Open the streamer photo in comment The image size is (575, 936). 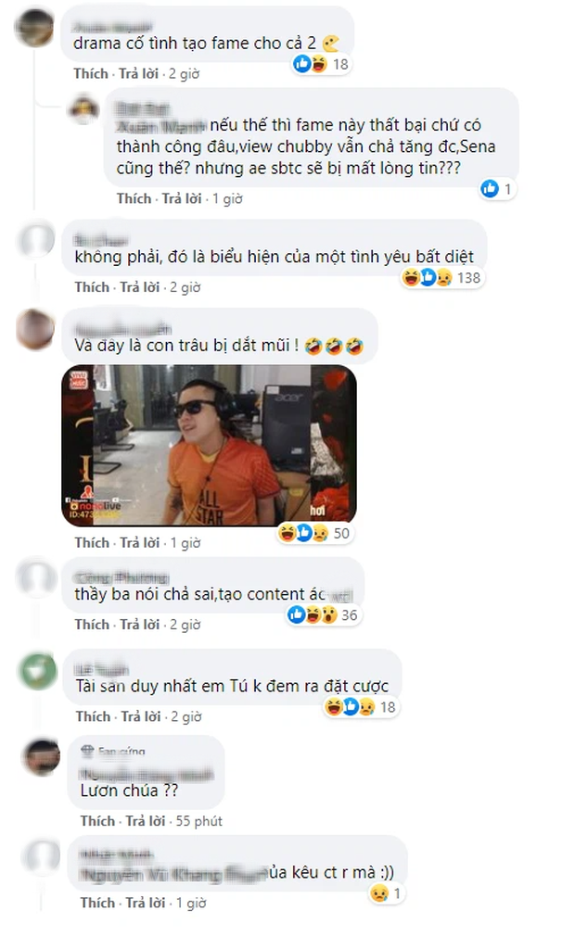[209, 446]
